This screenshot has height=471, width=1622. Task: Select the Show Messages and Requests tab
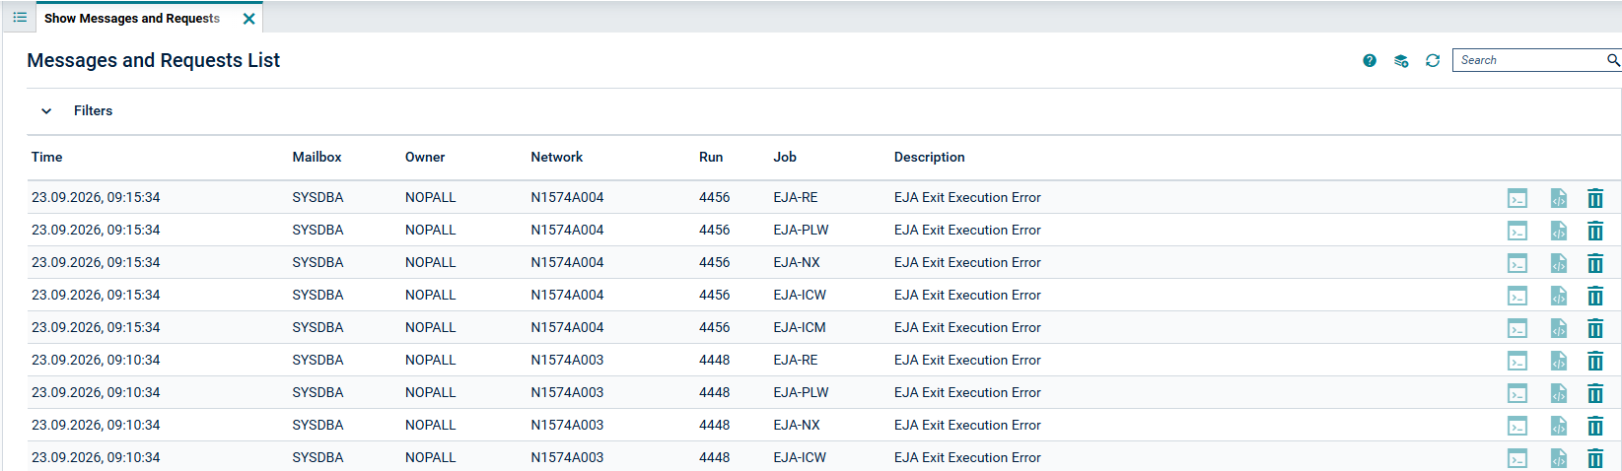[132, 18]
